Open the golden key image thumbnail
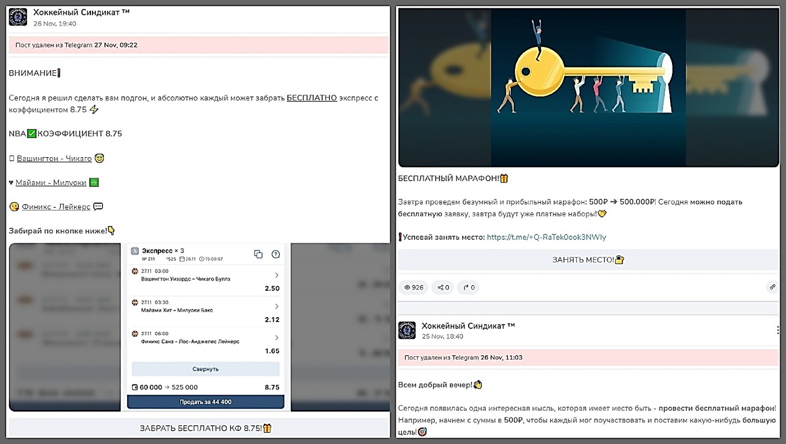Viewport: 786px width, 444px height. point(588,87)
